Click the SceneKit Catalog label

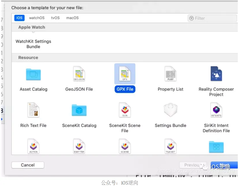[x=79, y=125]
